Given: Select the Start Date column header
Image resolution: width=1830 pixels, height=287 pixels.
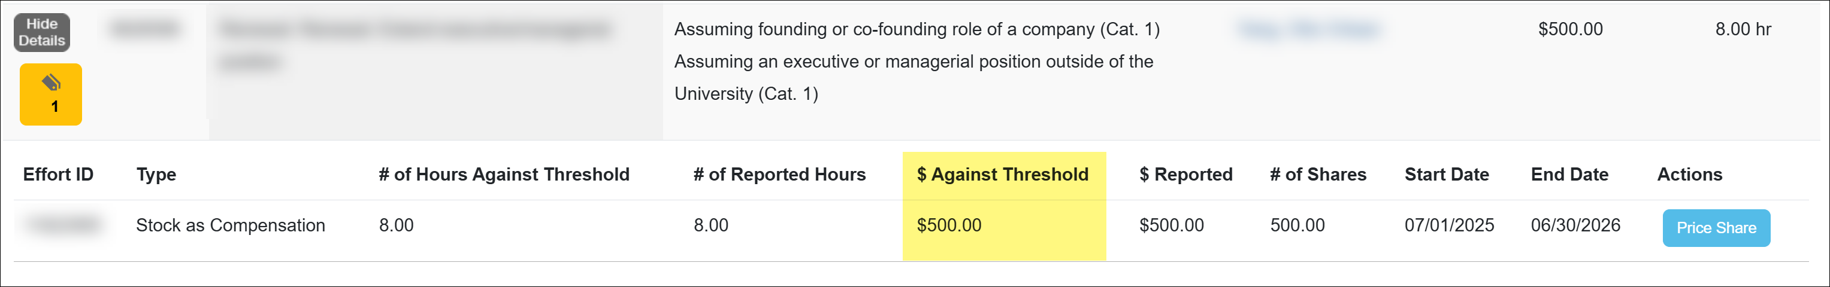Looking at the screenshot, I should pyautogui.click(x=1447, y=175).
